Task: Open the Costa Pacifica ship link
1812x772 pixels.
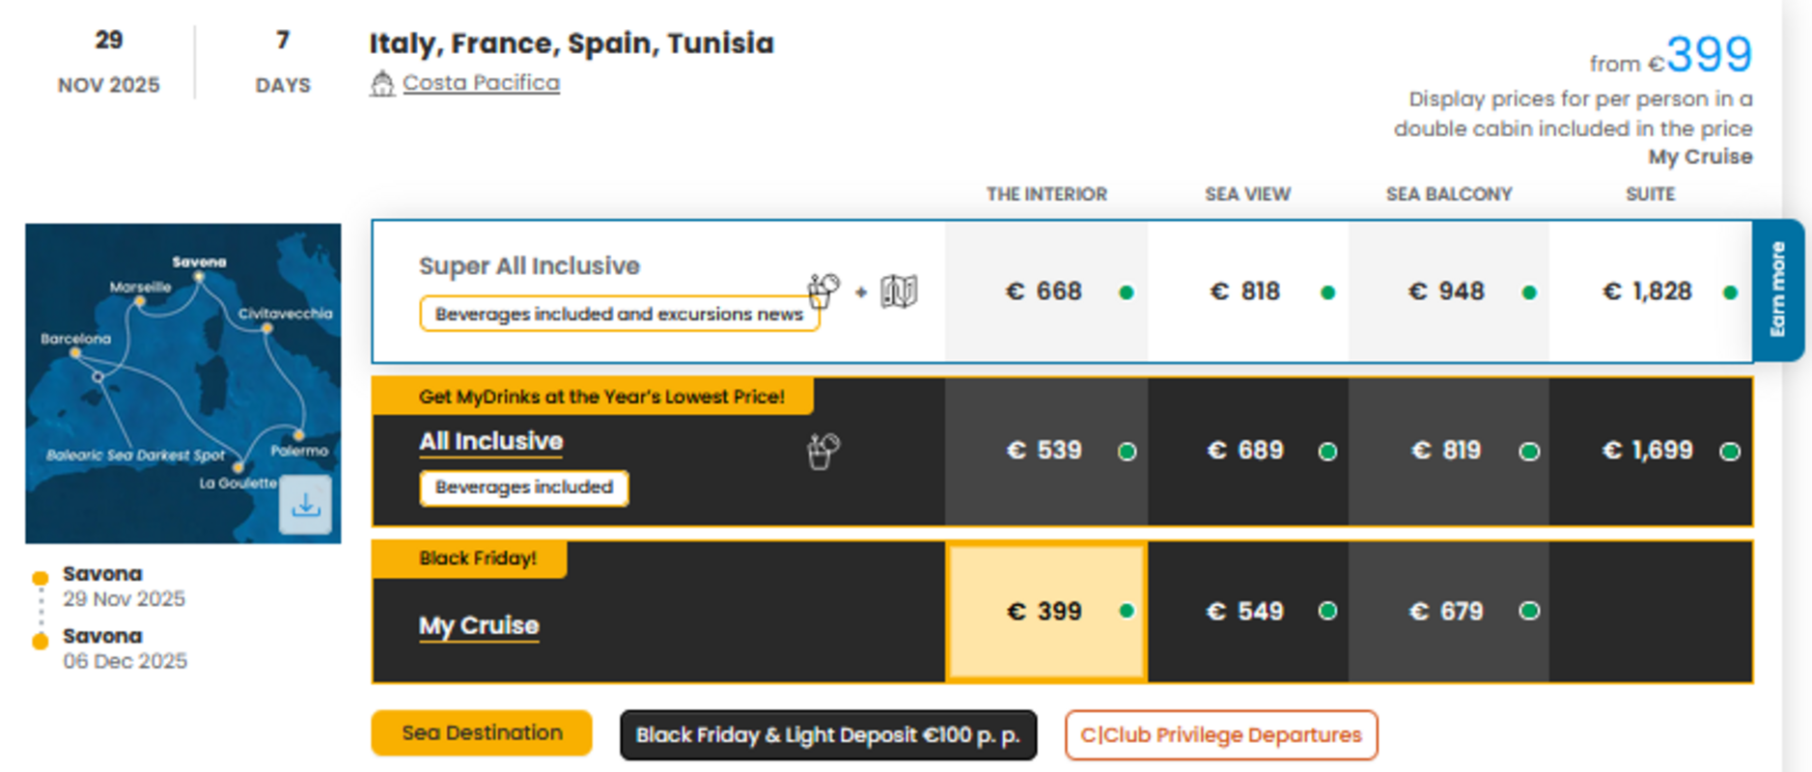Action: point(481,83)
